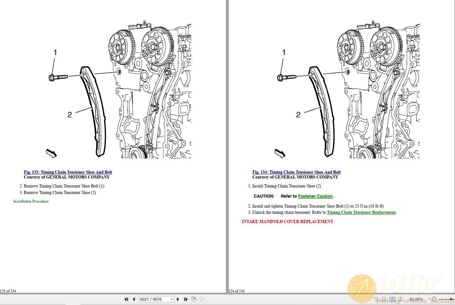Go to the first page

(x=126, y=299)
